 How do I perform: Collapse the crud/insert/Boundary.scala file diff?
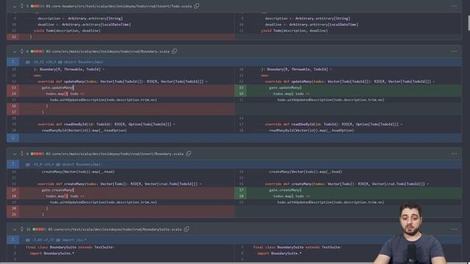tap(15, 154)
